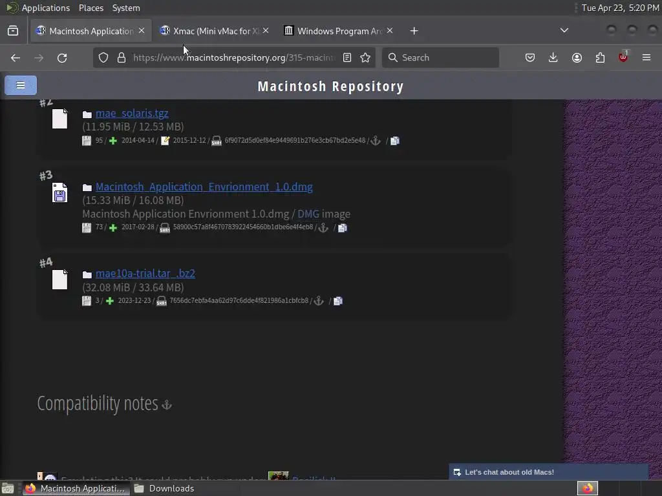Image resolution: width=662 pixels, height=496 pixels.
Task: Open Firefox View tab overview icon
Action: (13, 31)
